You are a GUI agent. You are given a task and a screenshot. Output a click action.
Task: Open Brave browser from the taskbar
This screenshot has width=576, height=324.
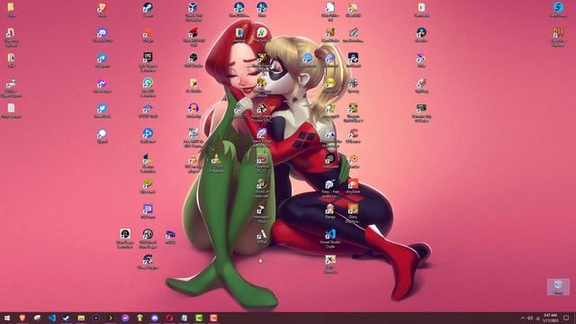click(x=22, y=318)
